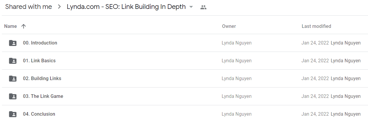Select the 00. Introduction folder name
Image resolution: width=368 pixels, height=121 pixels.
click(x=40, y=43)
